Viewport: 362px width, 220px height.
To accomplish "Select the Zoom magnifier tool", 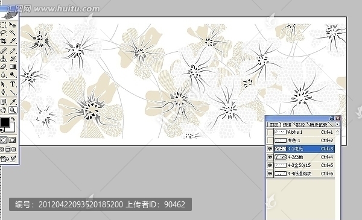I will [x=13, y=110].
